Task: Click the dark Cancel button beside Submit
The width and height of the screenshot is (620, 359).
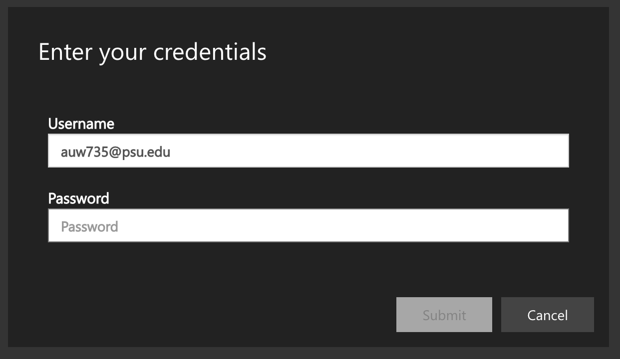Action: click(547, 315)
